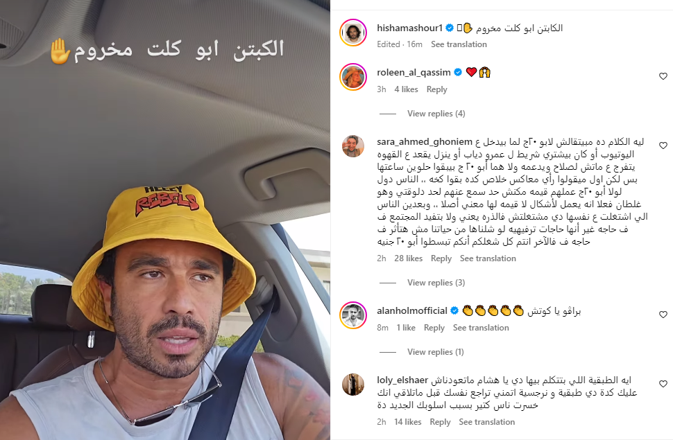673x440 pixels.
Task: Like roleen_al_qassim's comment with heart icon
Action: [663, 76]
